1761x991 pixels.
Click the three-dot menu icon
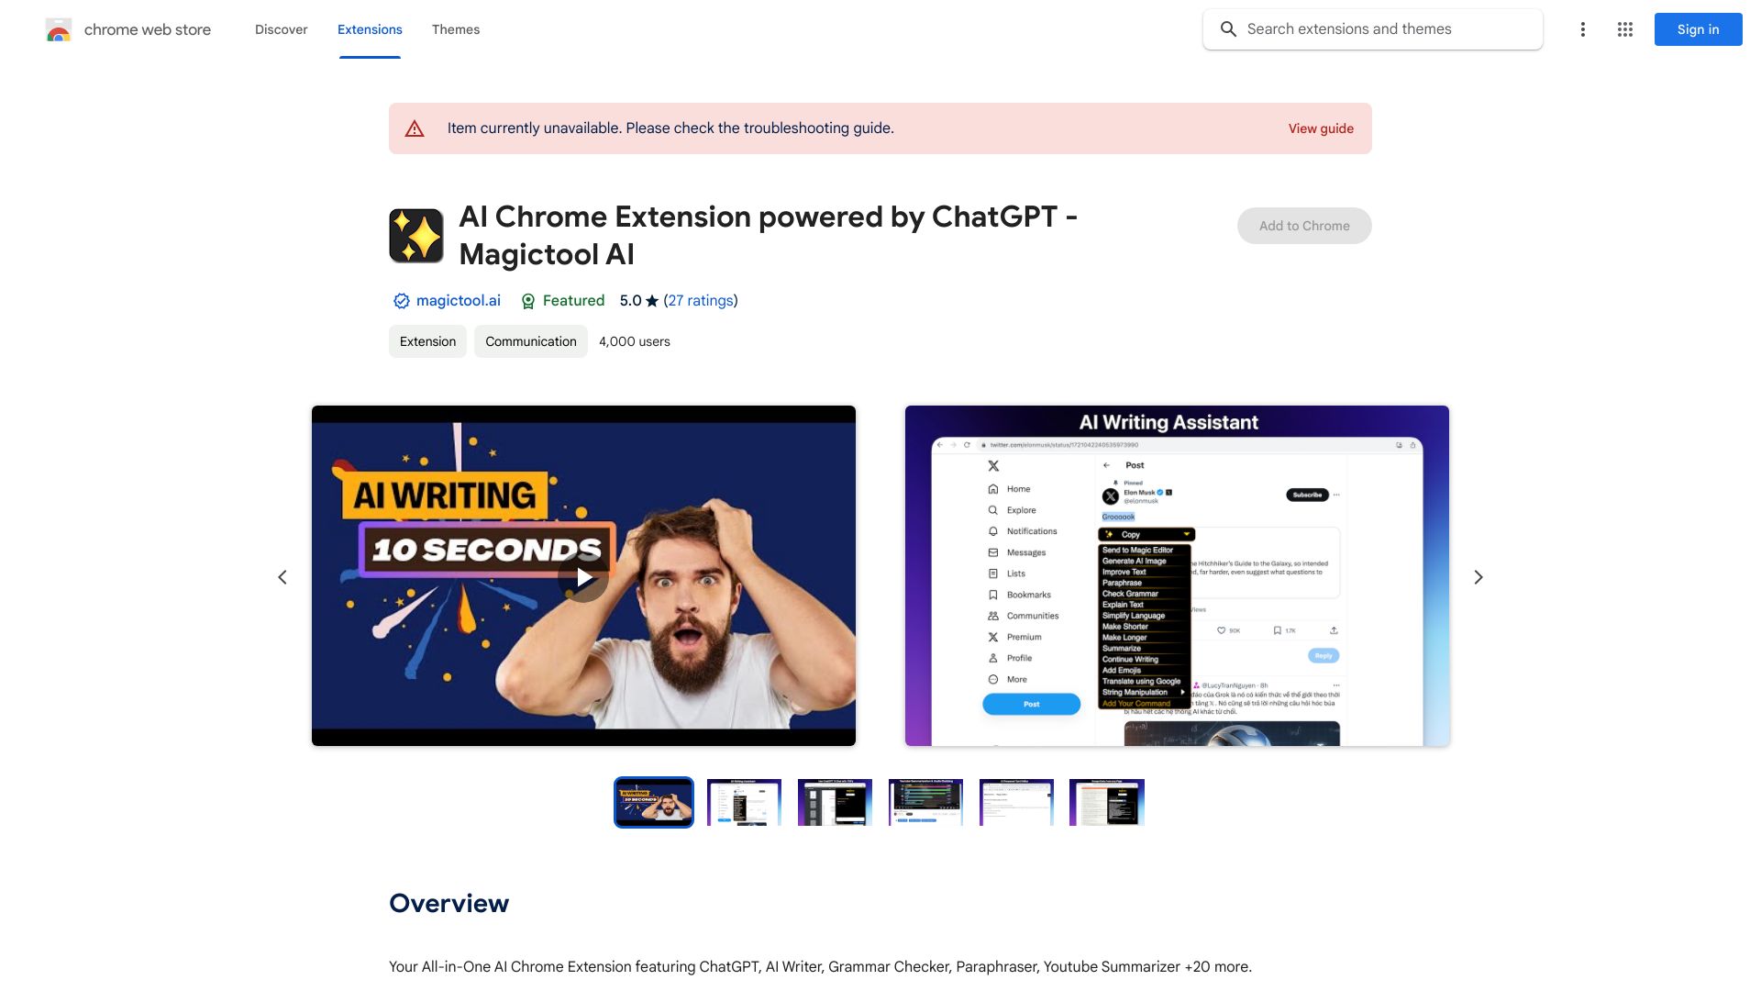(1582, 29)
